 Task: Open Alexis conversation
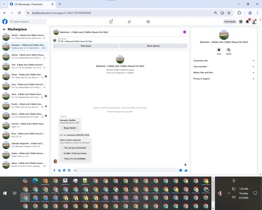tap(25, 164)
